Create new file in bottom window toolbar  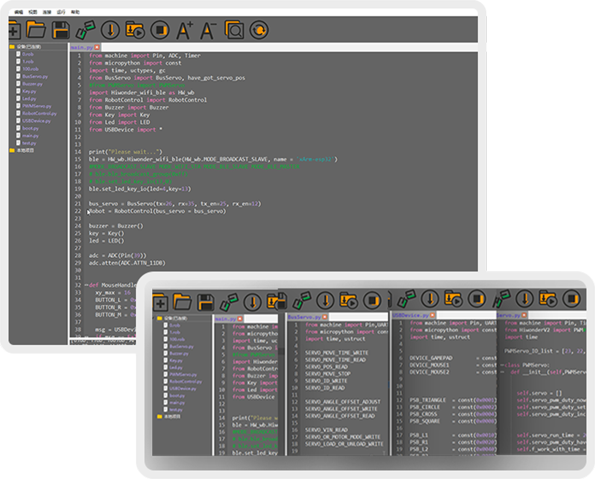click(160, 303)
